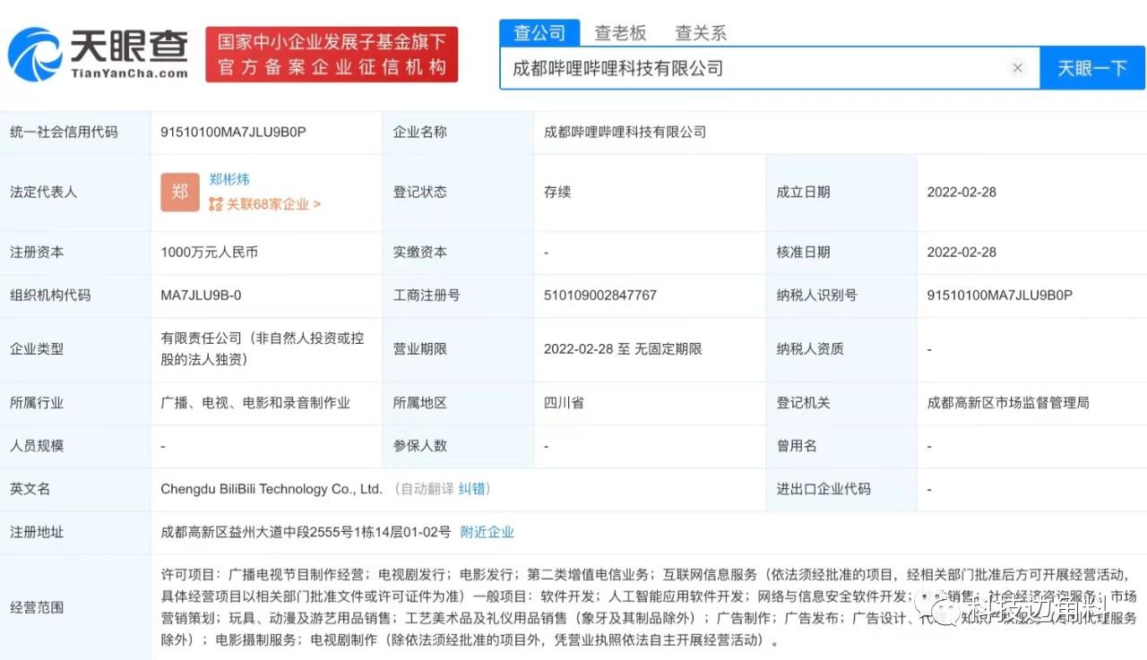Screen dimensions: 1147x660
Task: Select the 核准日期 value 2022-02-28
Action: (x=962, y=253)
